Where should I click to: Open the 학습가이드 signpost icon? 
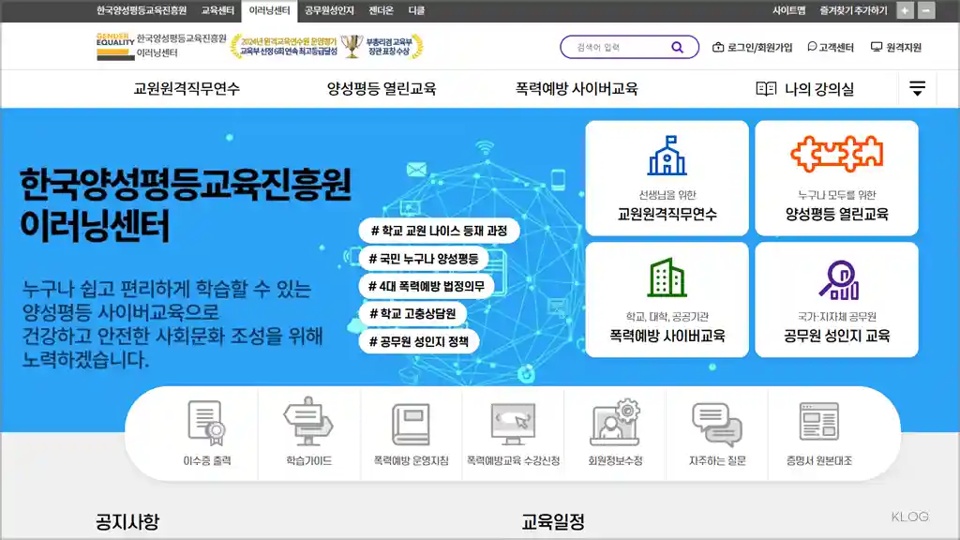(x=308, y=421)
